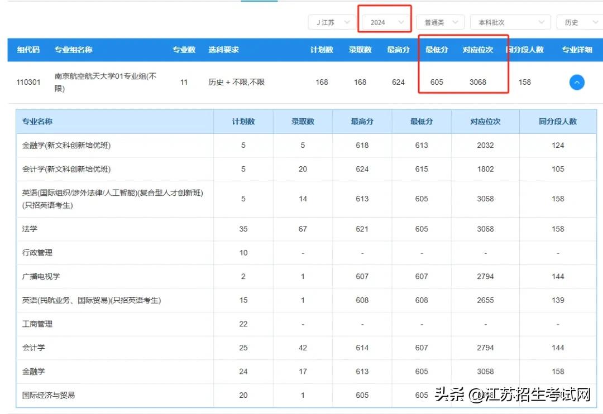Click the blue bar 计划数 header
Viewport: 603px width, 414px height.
pyautogui.click(x=322, y=50)
